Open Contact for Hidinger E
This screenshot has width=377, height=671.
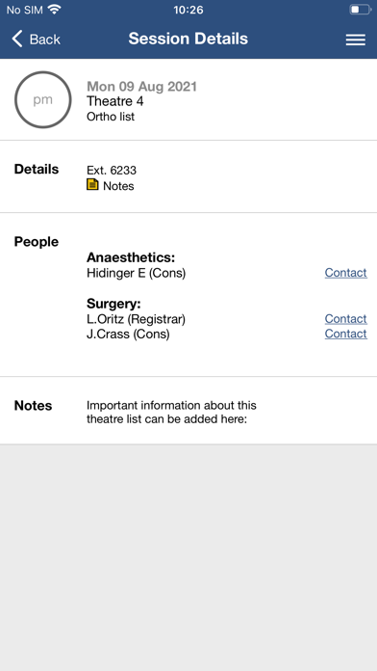pyautogui.click(x=346, y=273)
